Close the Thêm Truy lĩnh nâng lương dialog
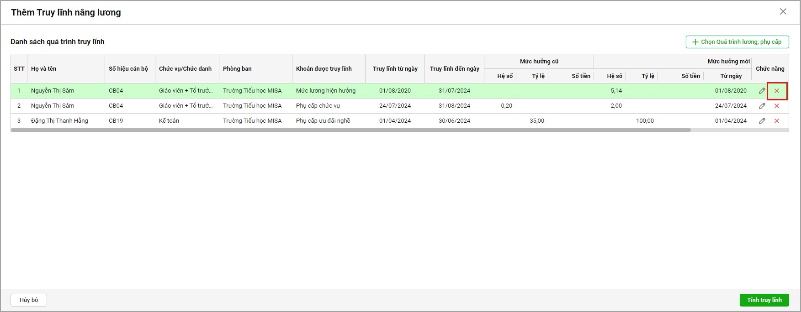801x312 pixels. point(783,12)
